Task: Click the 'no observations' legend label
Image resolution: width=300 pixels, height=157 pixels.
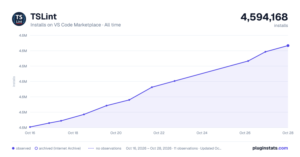Action: point(108,148)
